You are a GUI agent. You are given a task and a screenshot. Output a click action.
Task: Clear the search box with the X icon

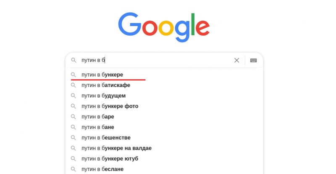tap(236, 60)
